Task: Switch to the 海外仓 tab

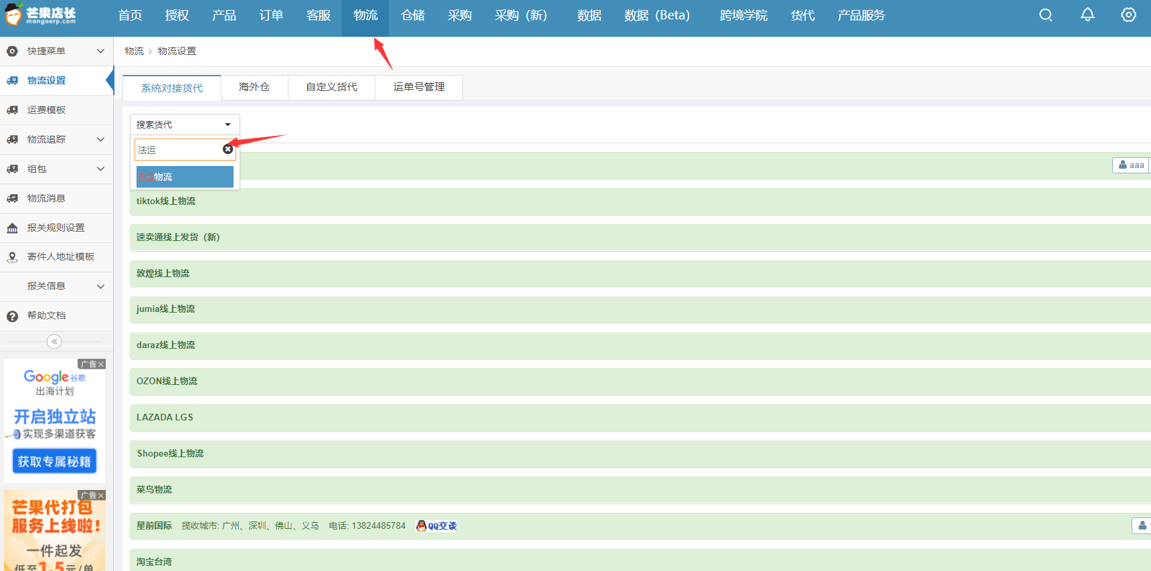Action: [x=254, y=87]
